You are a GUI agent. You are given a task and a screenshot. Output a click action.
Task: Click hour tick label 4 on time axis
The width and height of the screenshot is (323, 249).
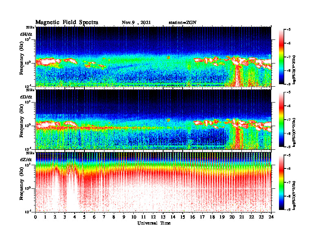point(75,217)
